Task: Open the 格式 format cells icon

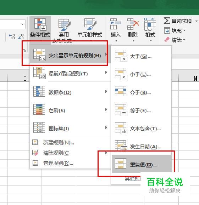Action: 150,24
